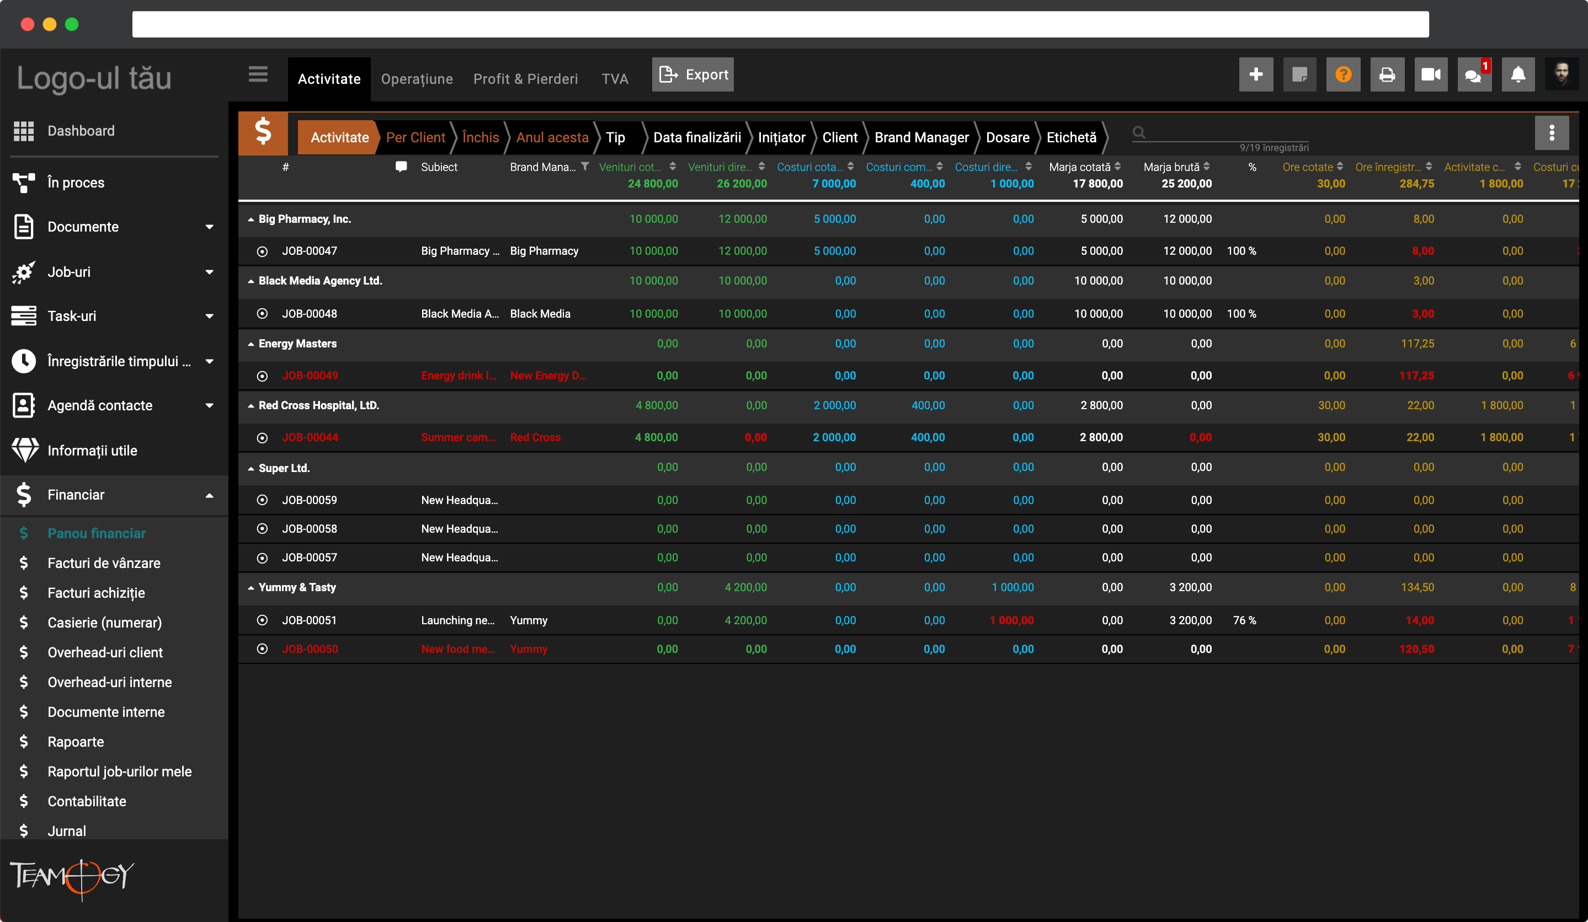Collapse the Energy Masters group

[x=251, y=345]
